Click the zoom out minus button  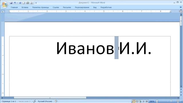(157, 101)
